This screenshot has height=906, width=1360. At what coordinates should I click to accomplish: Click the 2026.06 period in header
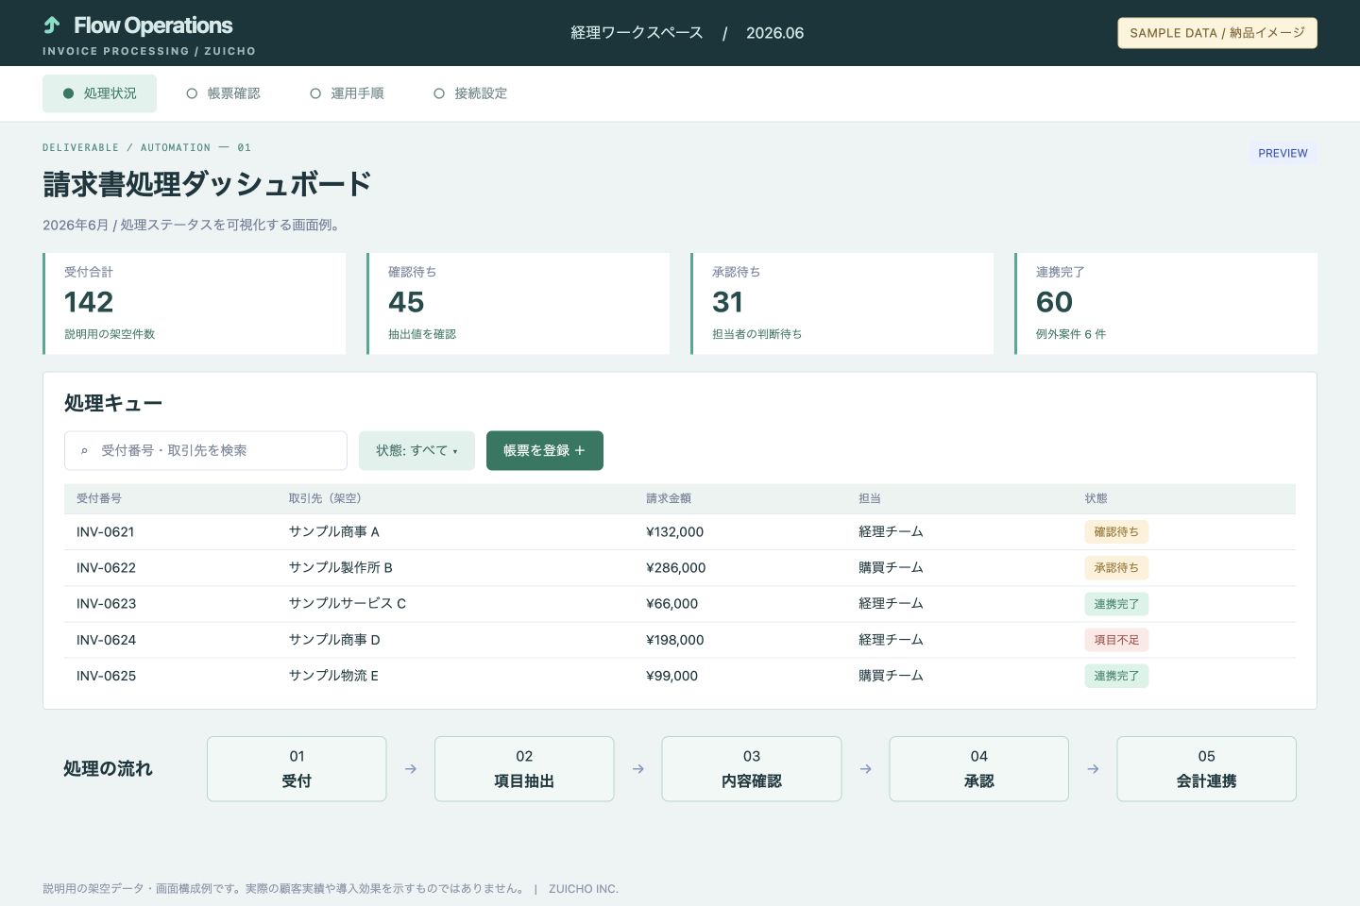click(x=774, y=33)
